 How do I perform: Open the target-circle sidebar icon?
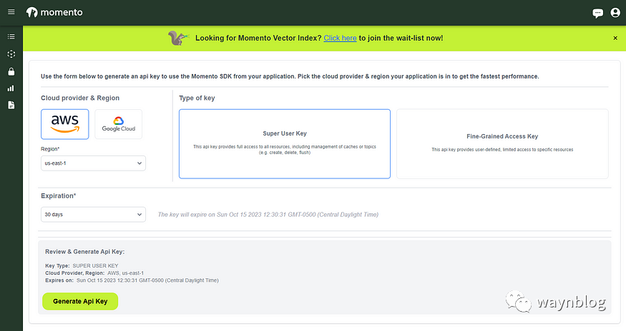(x=11, y=54)
